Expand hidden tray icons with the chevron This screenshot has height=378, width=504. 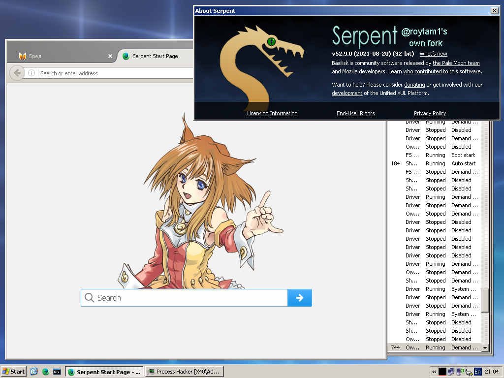click(x=434, y=372)
